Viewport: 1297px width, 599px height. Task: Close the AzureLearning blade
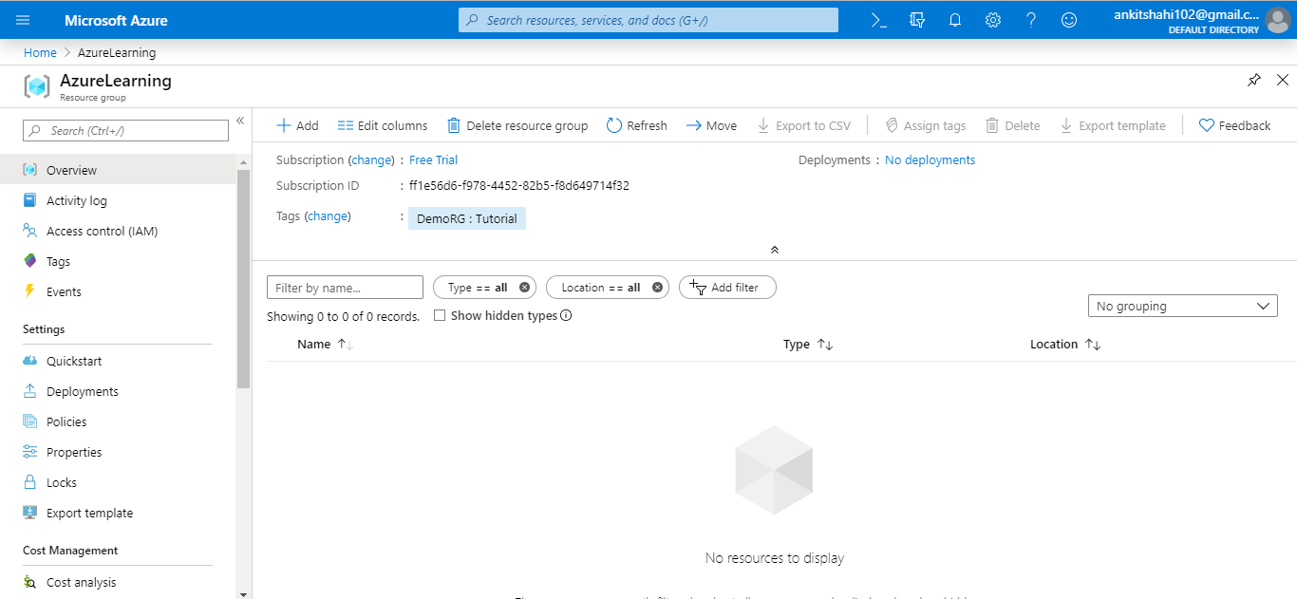(x=1283, y=80)
